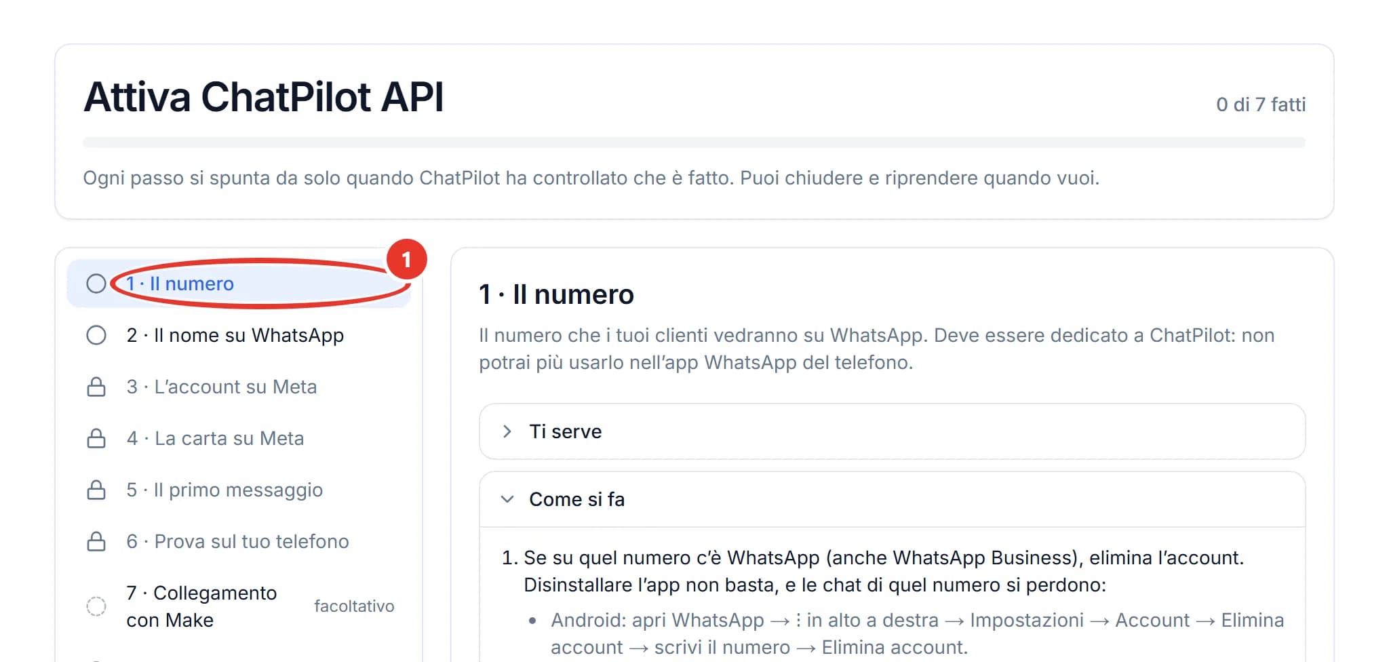Click the 'facoltativo' label
Screen dimensions: 1389x662
click(354, 606)
